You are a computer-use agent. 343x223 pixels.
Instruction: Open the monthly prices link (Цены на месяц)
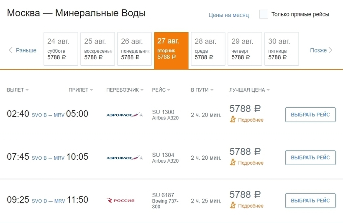[x=229, y=15]
